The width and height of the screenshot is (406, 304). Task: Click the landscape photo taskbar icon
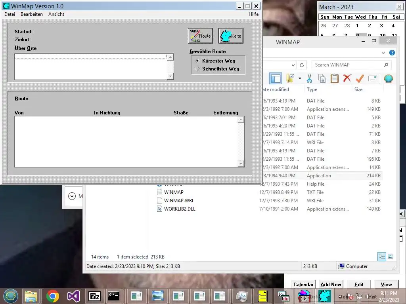coord(158,296)
